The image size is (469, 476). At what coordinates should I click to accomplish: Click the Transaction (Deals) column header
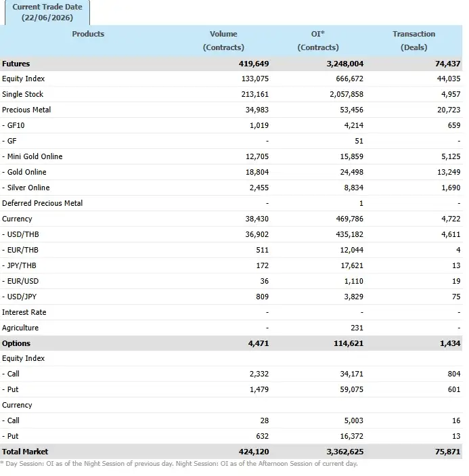(x=414, y=41)
